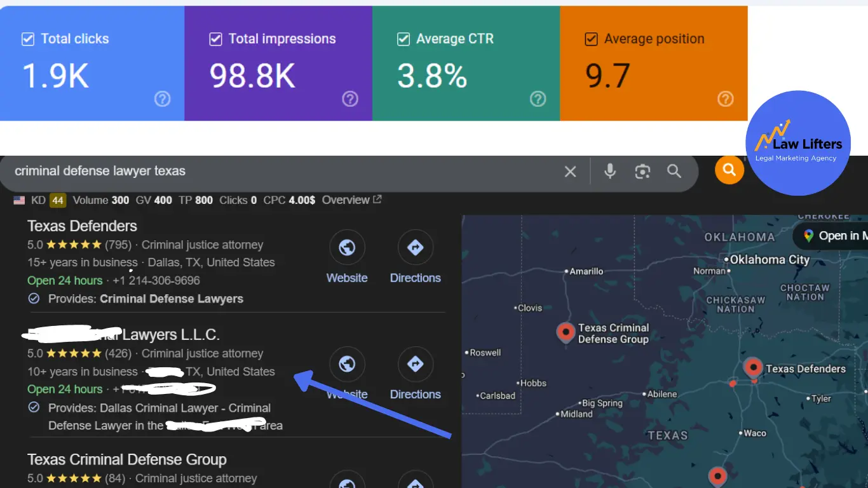
Task: Start voice search with the microphone icon
Action: pyautogui.click(x=610, y=171)
